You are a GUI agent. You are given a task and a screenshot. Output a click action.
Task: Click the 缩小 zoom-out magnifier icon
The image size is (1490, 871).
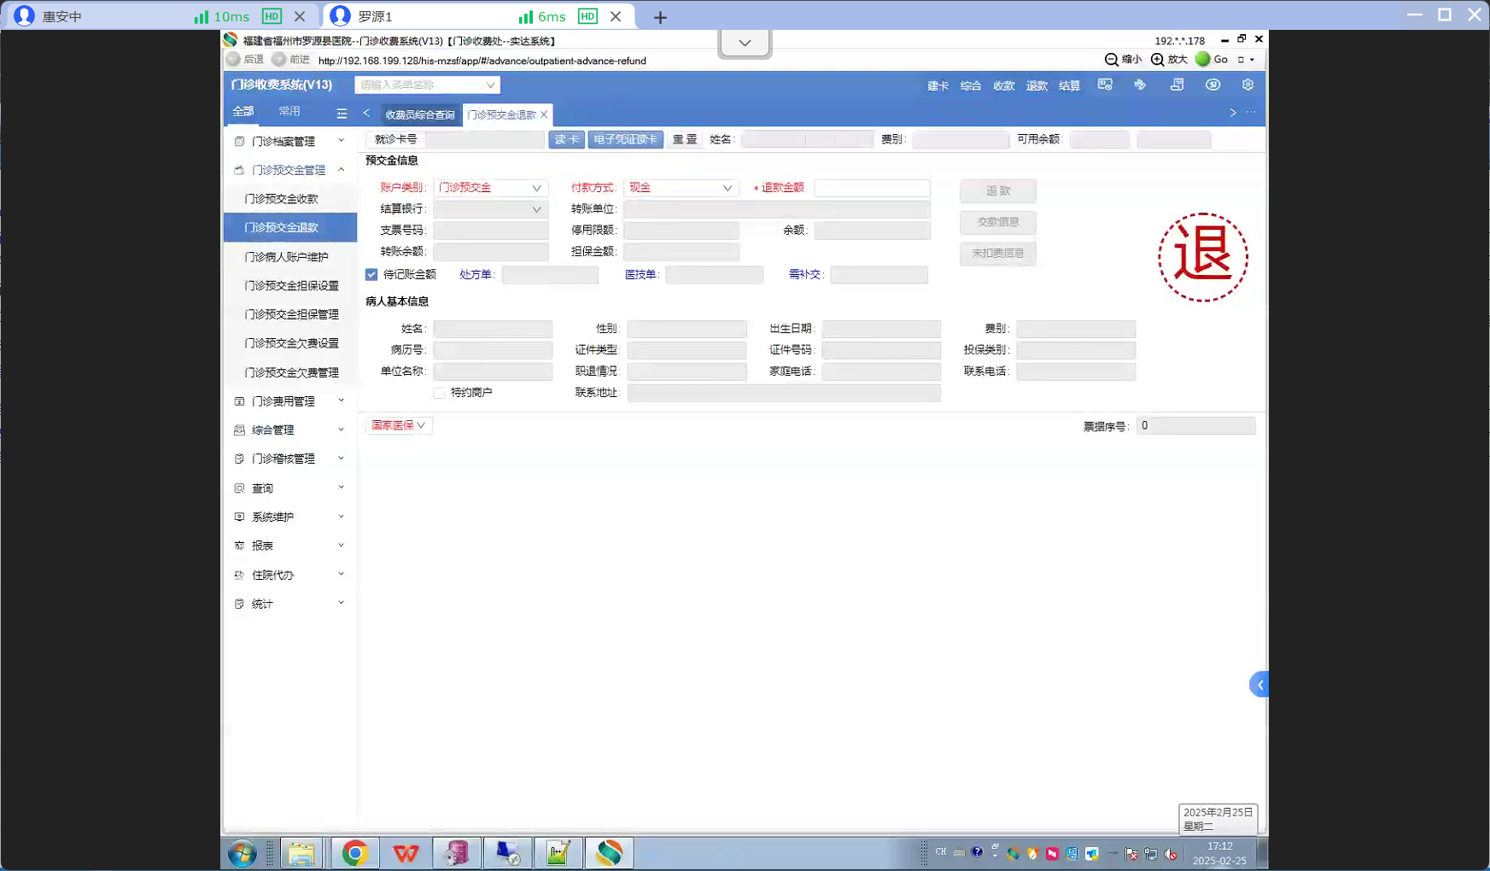pos(1111,60)
